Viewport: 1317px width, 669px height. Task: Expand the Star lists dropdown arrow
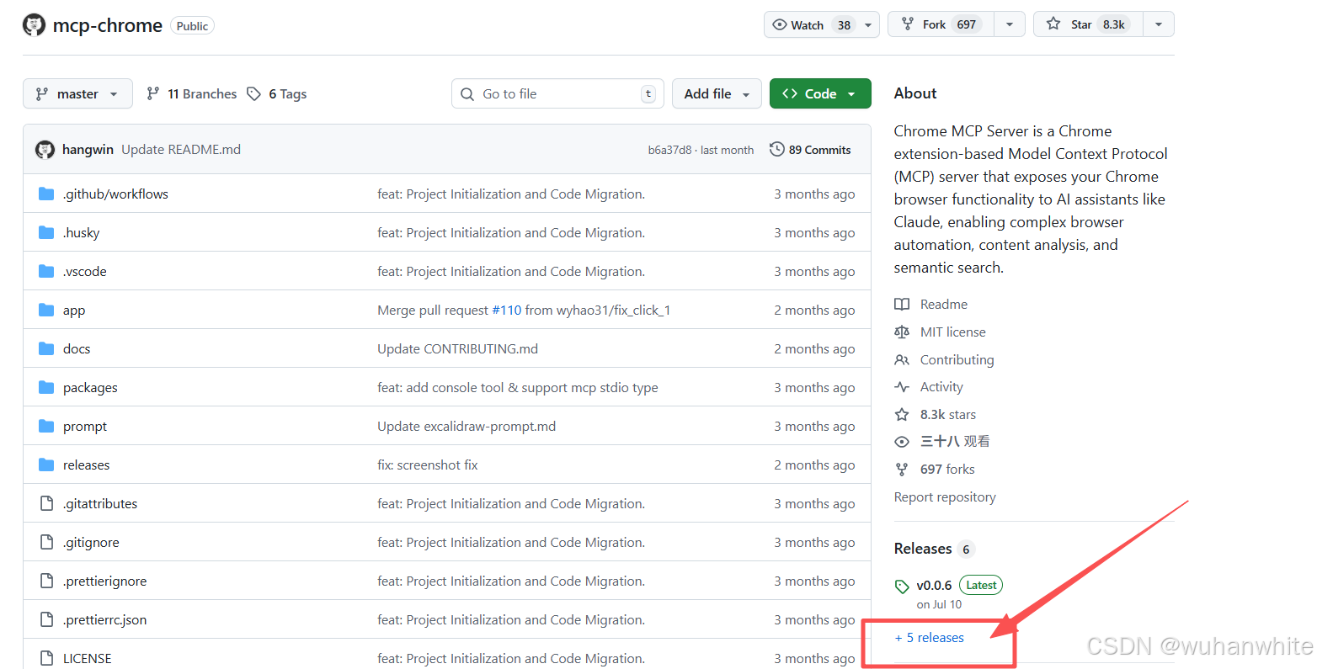1159,24
